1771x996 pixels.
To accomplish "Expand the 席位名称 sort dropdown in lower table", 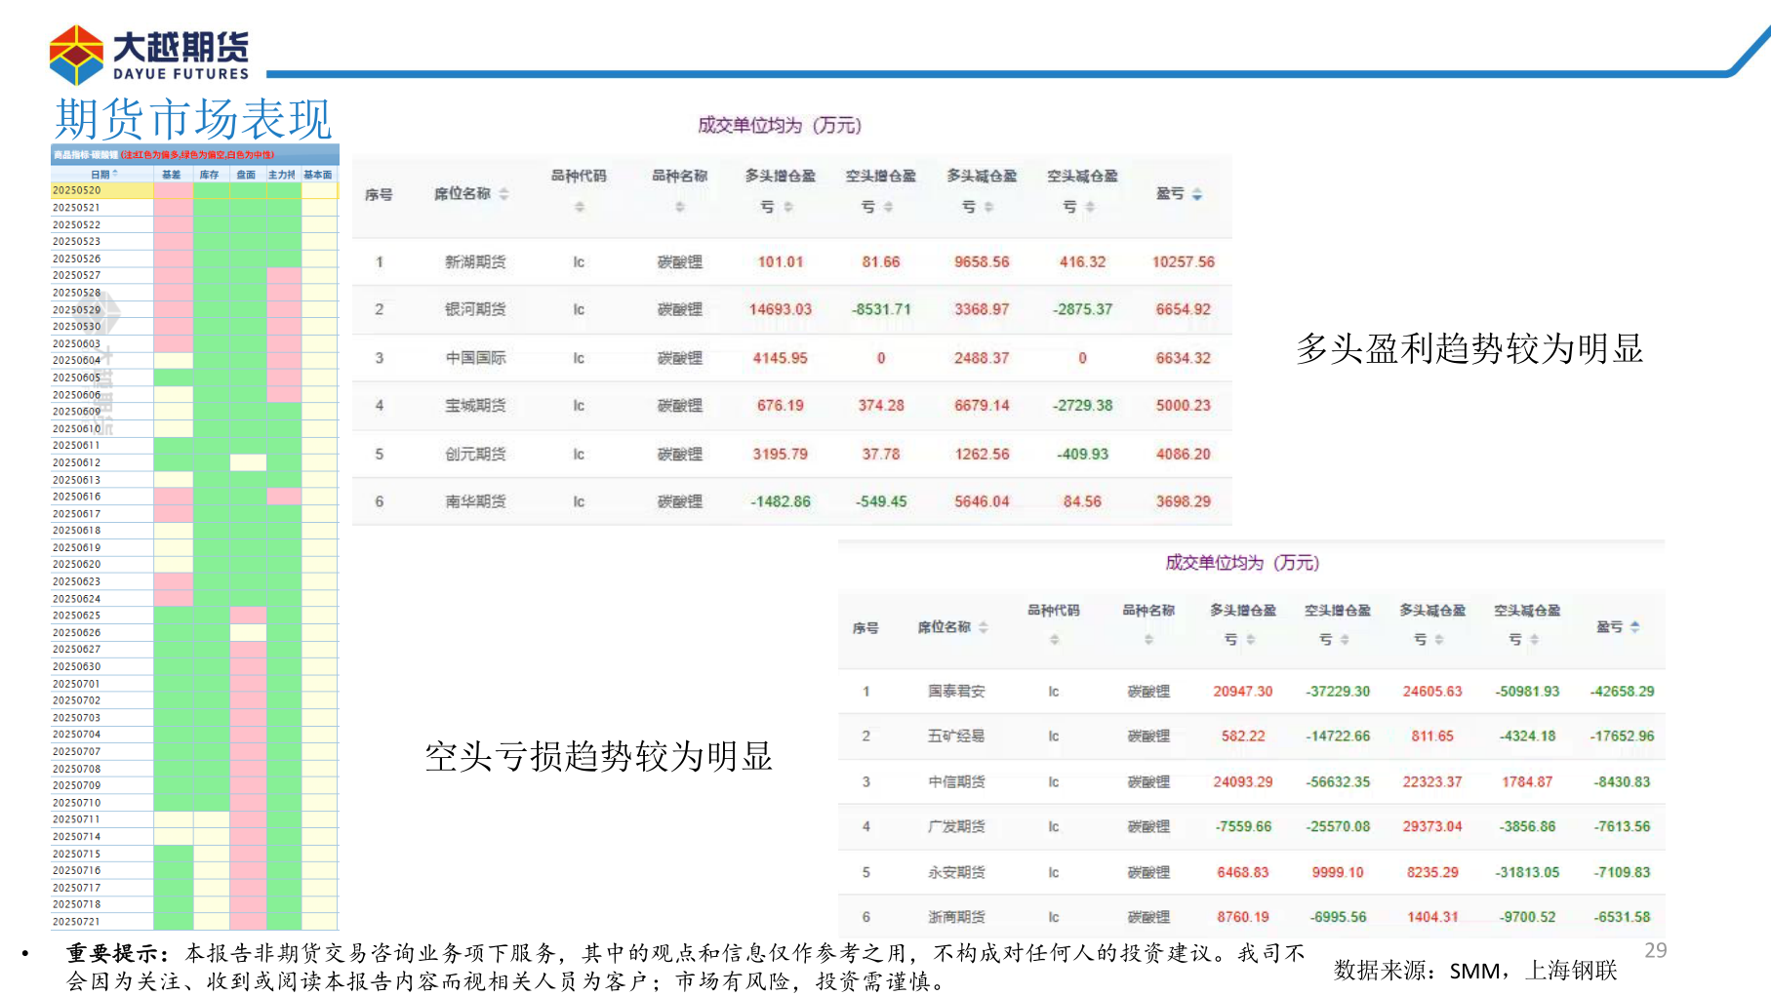I will coord(982,629).
